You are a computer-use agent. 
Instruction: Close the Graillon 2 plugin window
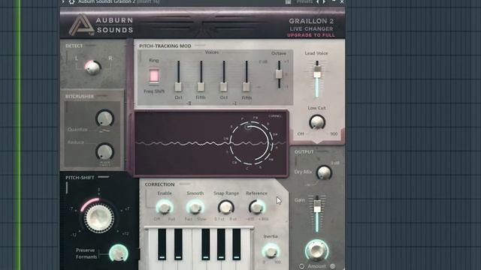[x=342, y=1]
